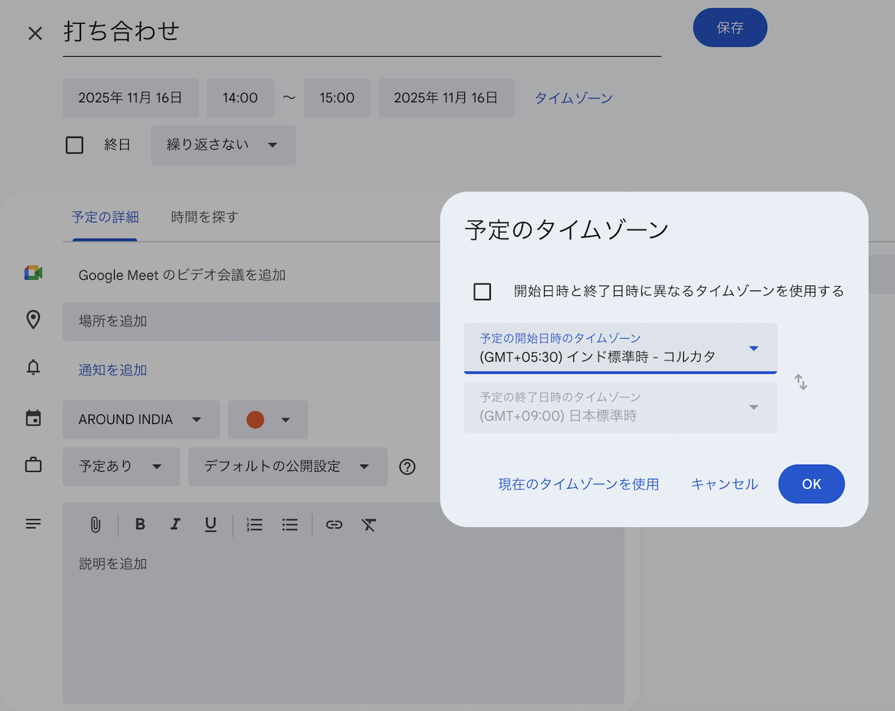
Task: Expand the 繰り返さない recurrence dropdown
Action: point(223,145)
